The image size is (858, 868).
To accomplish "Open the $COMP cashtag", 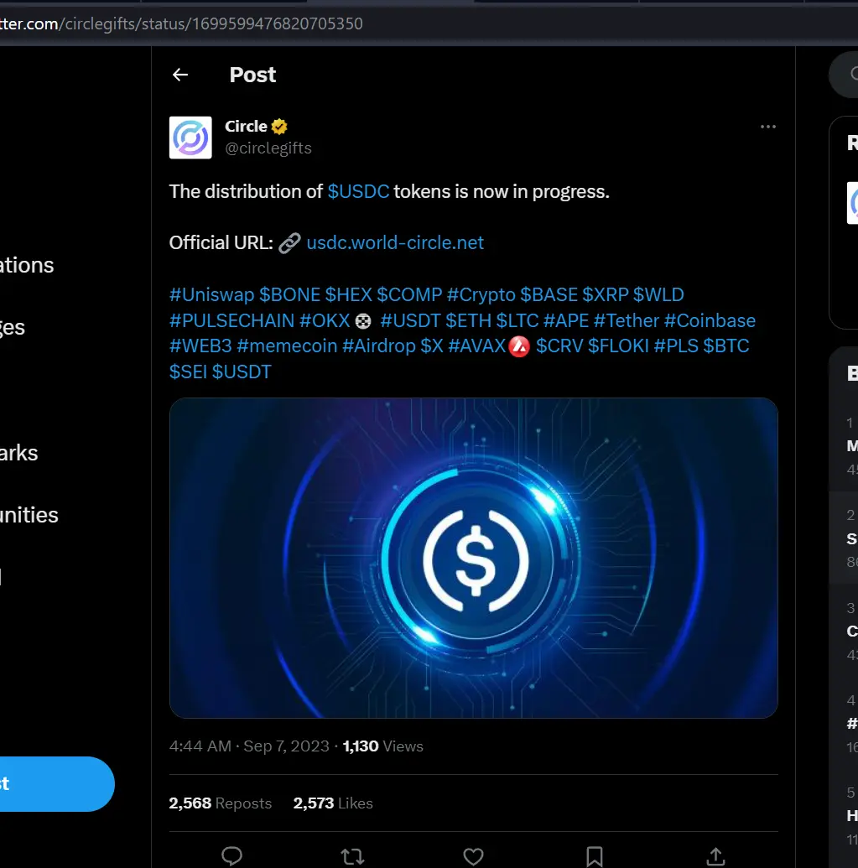I will pos(409,294).
